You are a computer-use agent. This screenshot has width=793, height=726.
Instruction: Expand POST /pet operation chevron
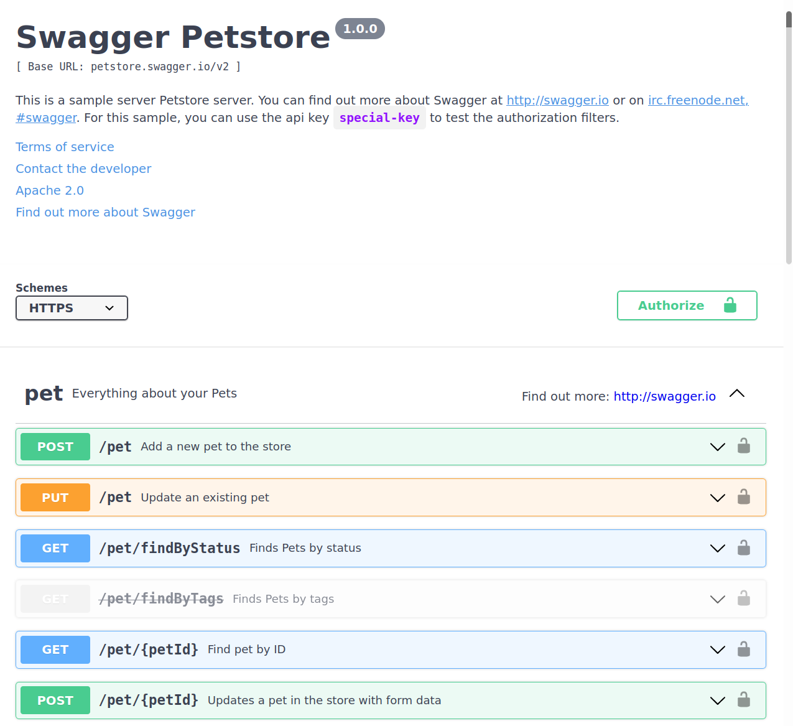pyautogui.click(x=718, y=447)
